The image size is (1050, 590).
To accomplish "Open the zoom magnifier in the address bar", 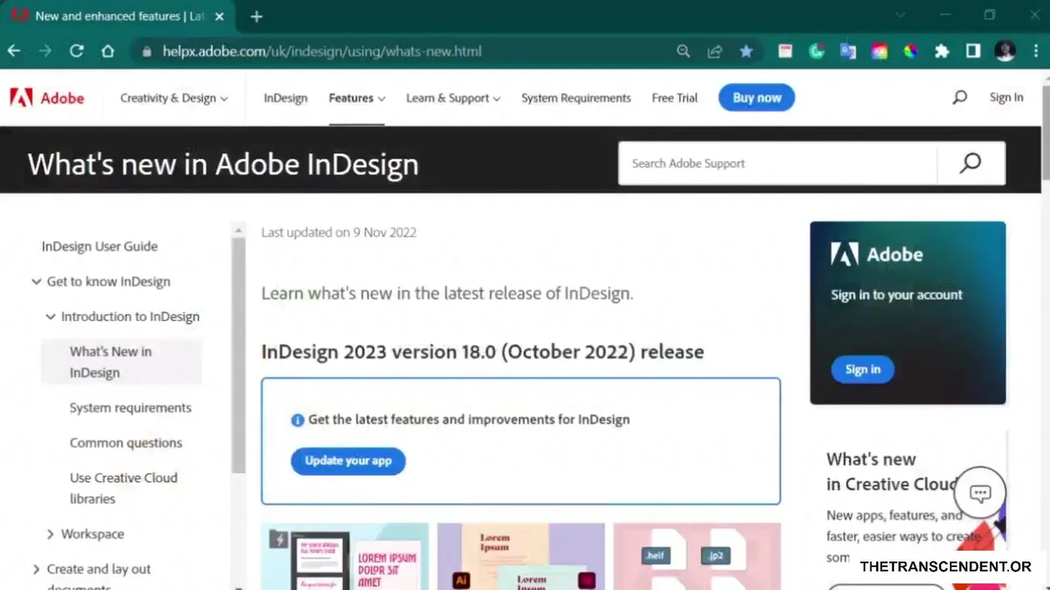I will pyautogui.click(x=683, y=51).
